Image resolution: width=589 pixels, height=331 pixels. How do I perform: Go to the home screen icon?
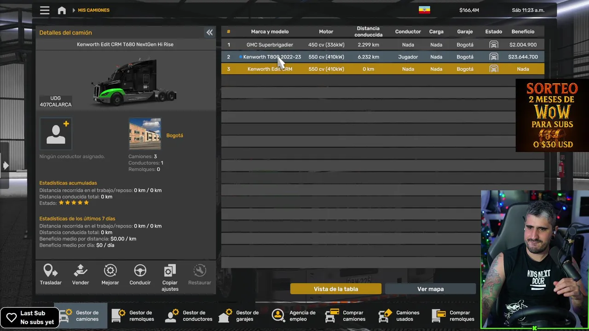62,10
